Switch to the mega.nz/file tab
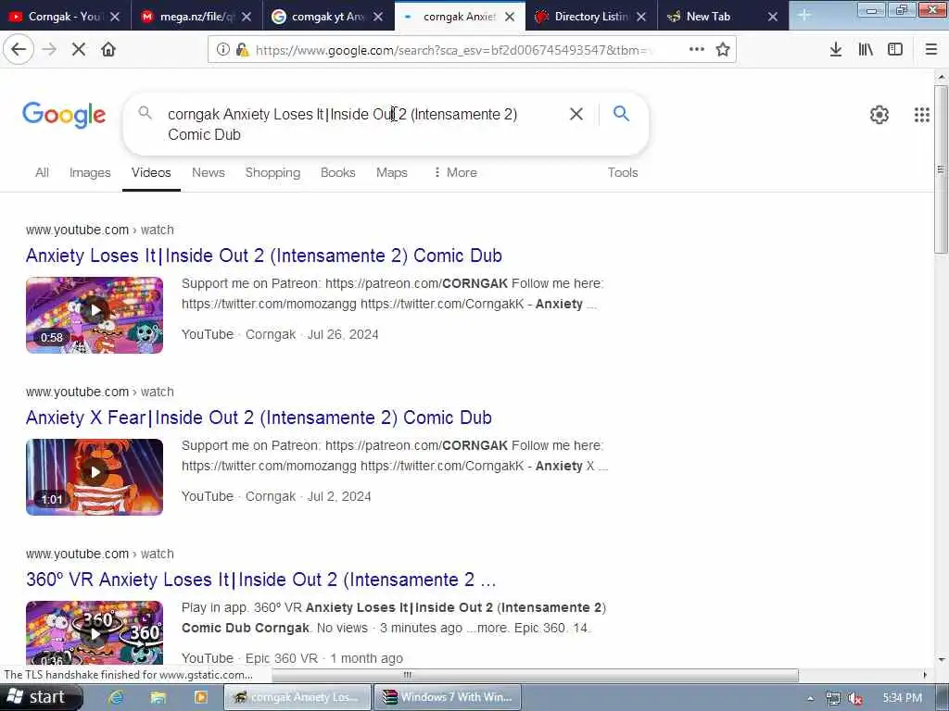 [196, 17]
